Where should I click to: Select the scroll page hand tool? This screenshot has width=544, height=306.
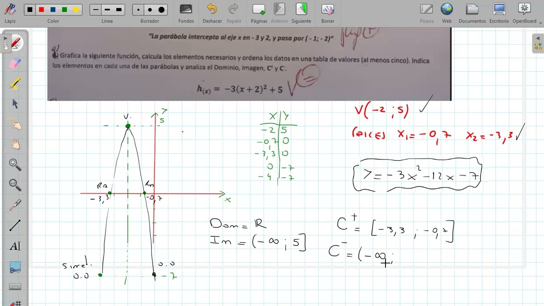point(15,144)
